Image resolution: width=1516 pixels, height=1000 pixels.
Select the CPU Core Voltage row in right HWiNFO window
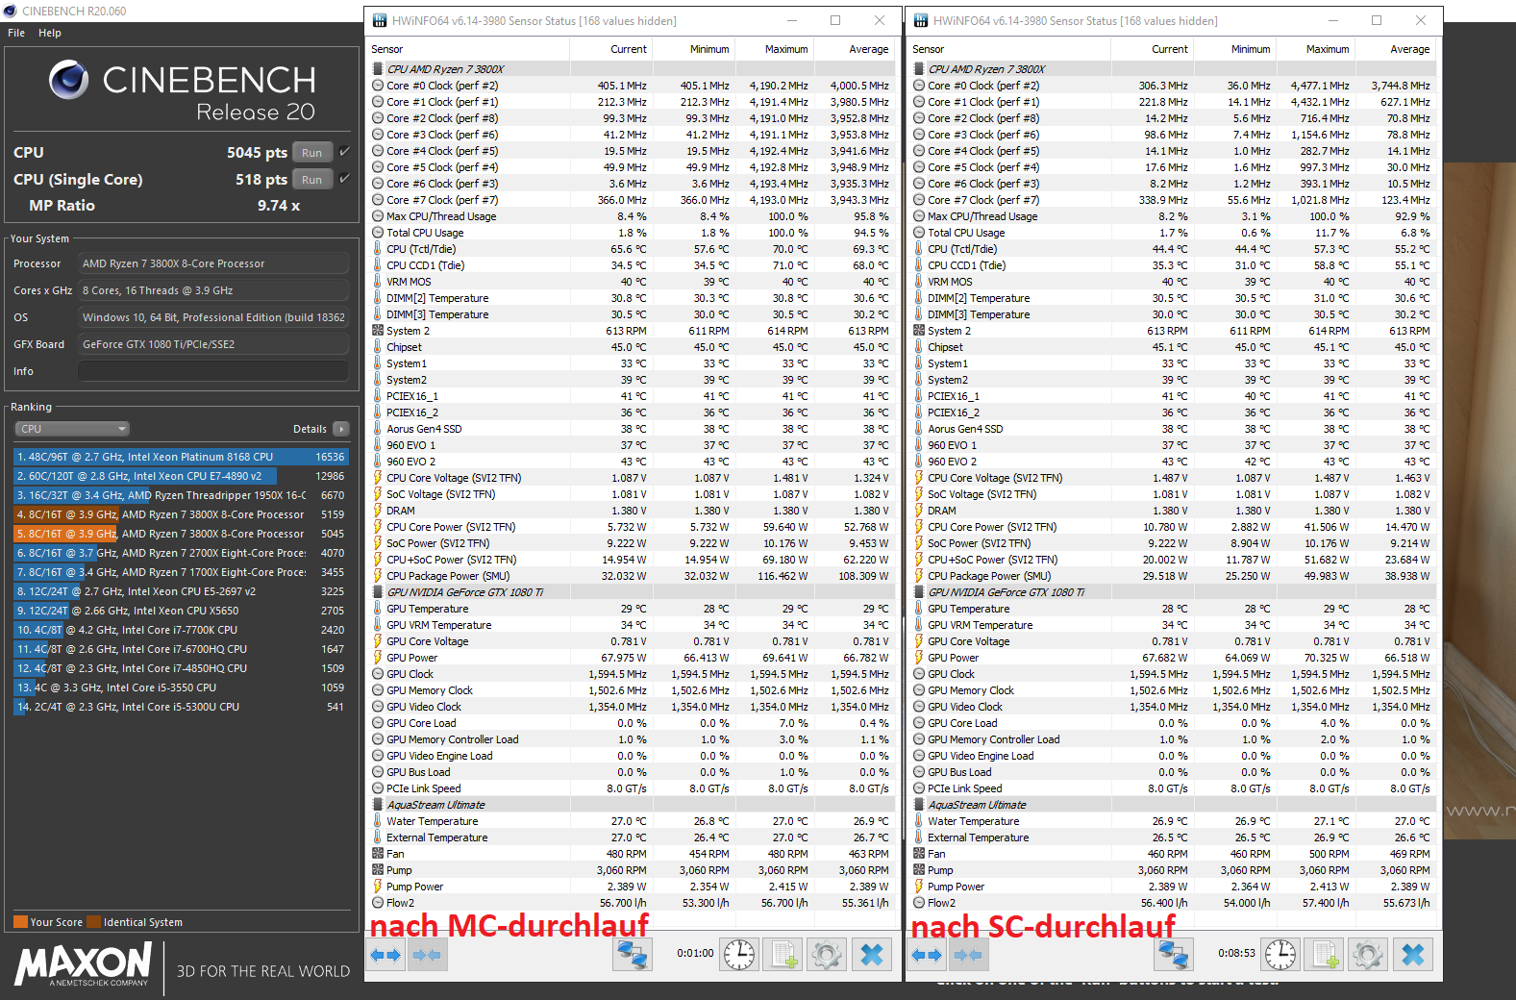(1172, 478)
